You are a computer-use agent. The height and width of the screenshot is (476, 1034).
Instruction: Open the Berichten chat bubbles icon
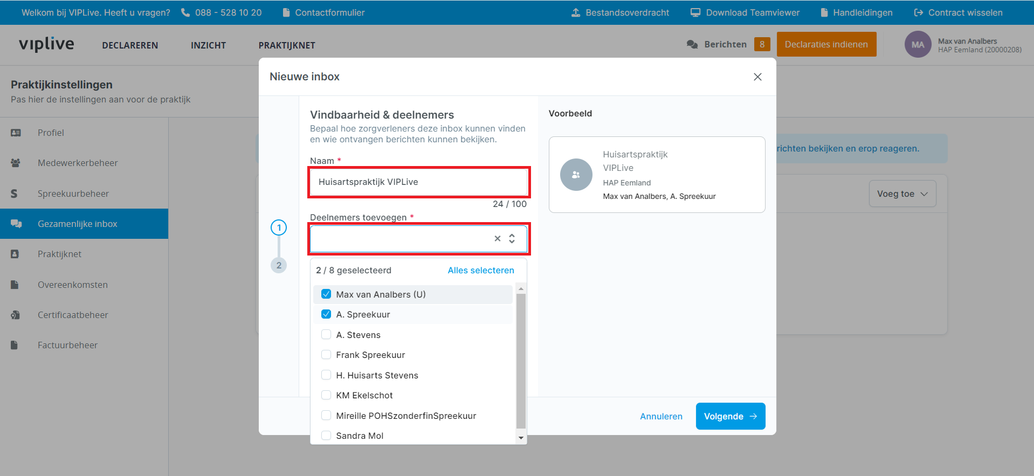692,44
